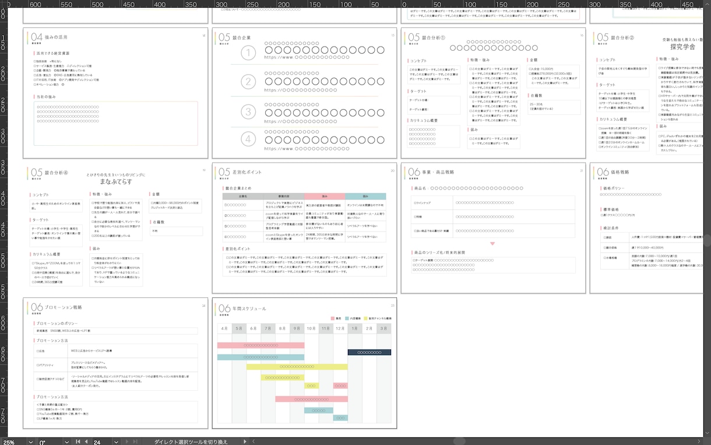Click the horizontal scrollbar left arrow
The image size is (711, 445).
(254, 442)
